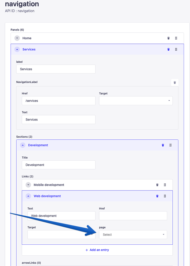Image resolution: width=190 pixels, height=266 pixels.
Task: Remove the NavigationLabel component using its trash icon
Action: click(174, 82)
